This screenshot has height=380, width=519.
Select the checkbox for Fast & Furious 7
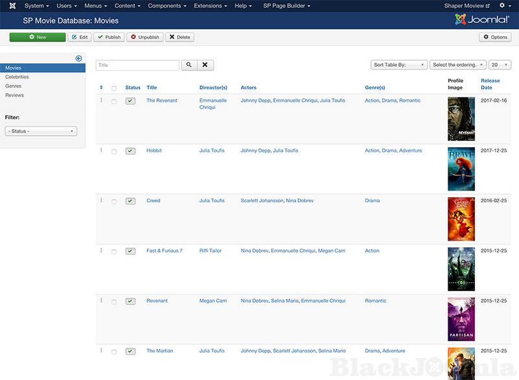click(x=114, y=252)
